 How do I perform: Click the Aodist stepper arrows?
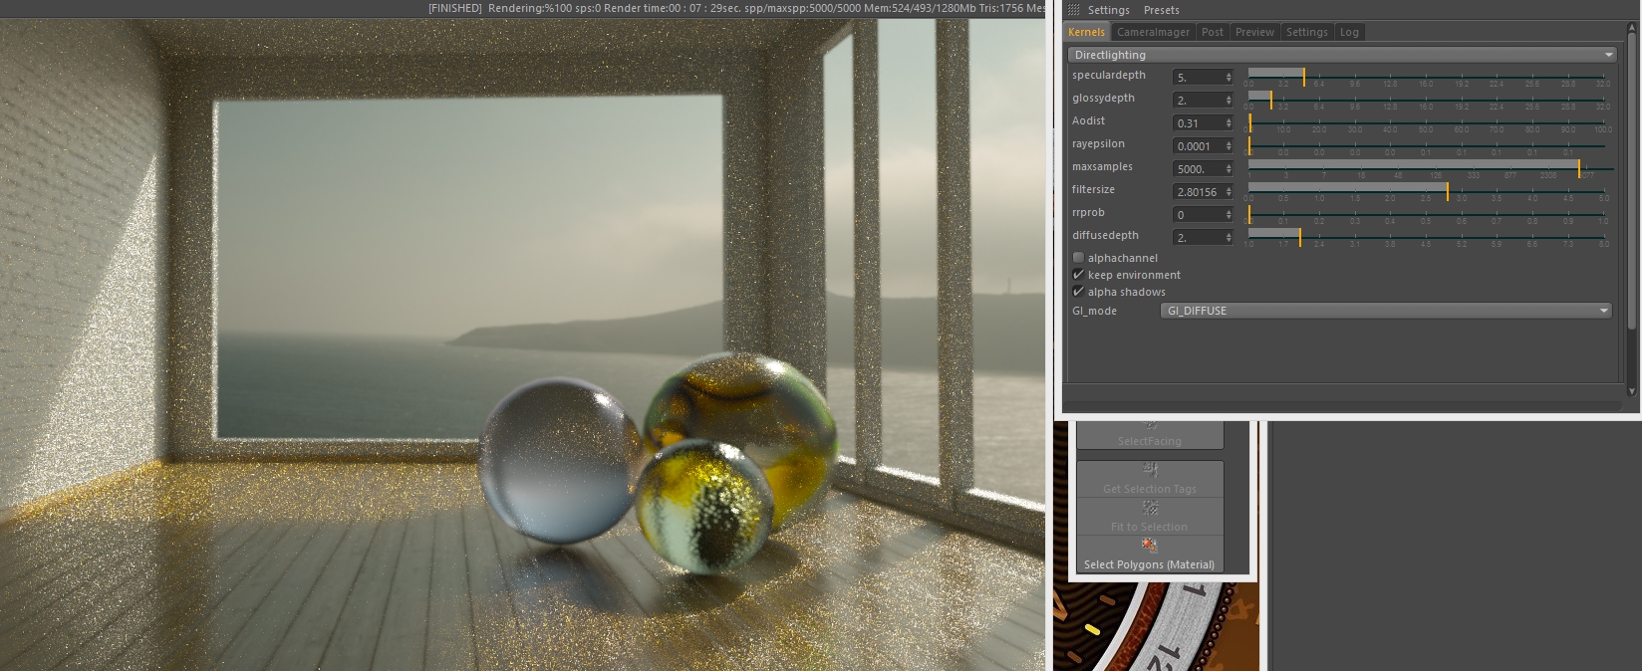[x=1229, y=122]
